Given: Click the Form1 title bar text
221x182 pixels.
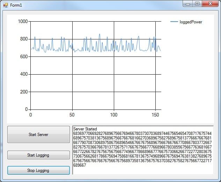Looking at the screenshot, I should pos(16,5).
